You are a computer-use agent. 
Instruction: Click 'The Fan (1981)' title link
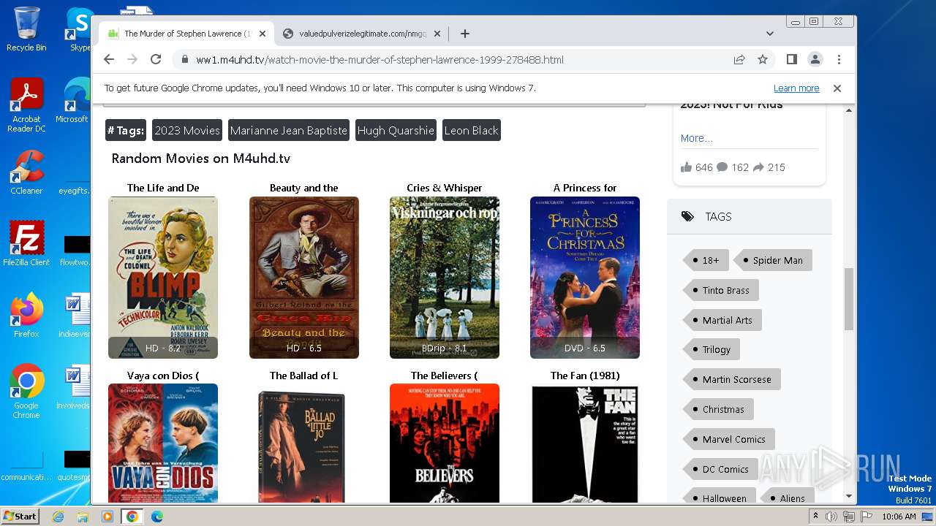pos(585,376)
